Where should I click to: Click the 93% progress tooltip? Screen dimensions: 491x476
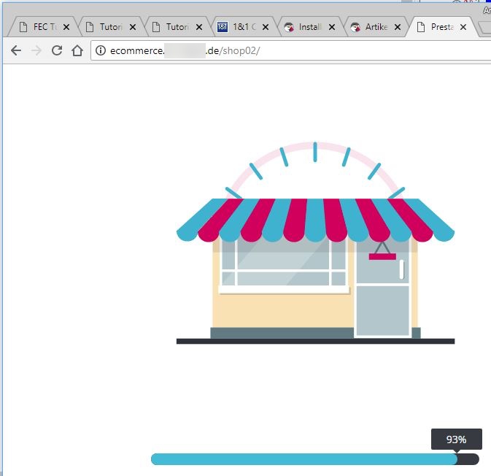point(457,439)
